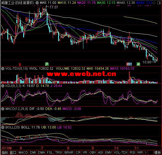The height and width of the screenshot is (155, 162).
Task: Open the 模板 template button
Action: click(157, 153)
